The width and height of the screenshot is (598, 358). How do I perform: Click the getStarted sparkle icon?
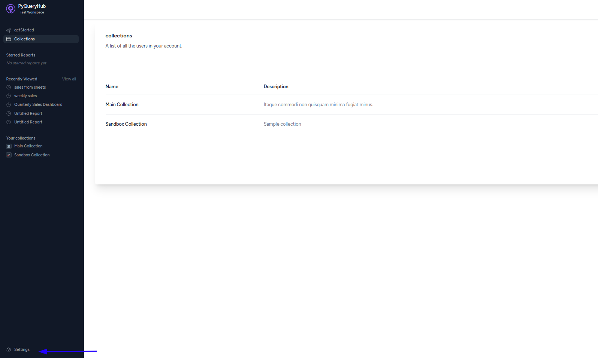9,30
